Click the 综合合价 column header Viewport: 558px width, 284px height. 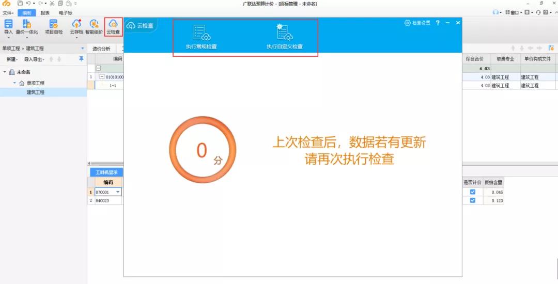coord(475,59)
